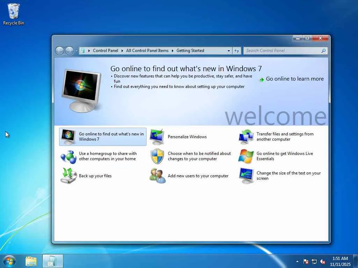Open the Recycle Bin desktop icon
Image resolution: width=358 pixels, height=268 pixels.
13,14
